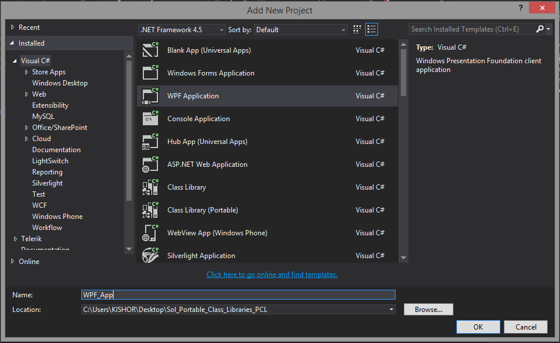The width and height of the screenshot is (560, 343).
Task: Select the WCF category
Action: click(x=39, y=205)
